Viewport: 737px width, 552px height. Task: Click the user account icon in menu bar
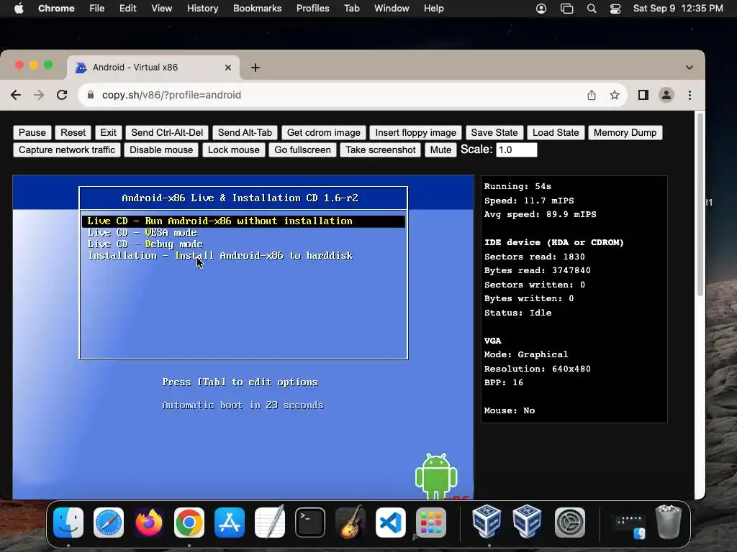[x=541, y=9]
